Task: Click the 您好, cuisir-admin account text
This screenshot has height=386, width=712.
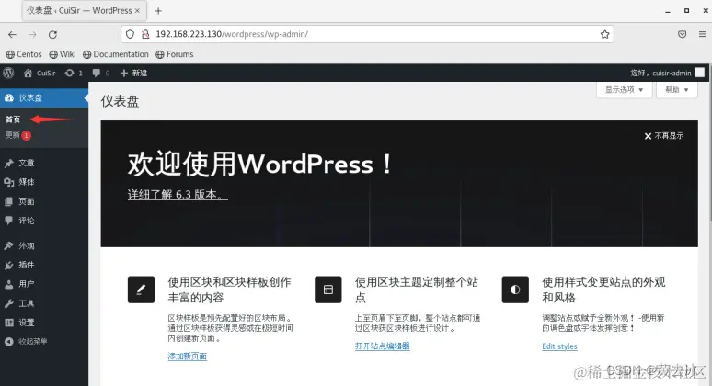Action: tap(660, 73)
